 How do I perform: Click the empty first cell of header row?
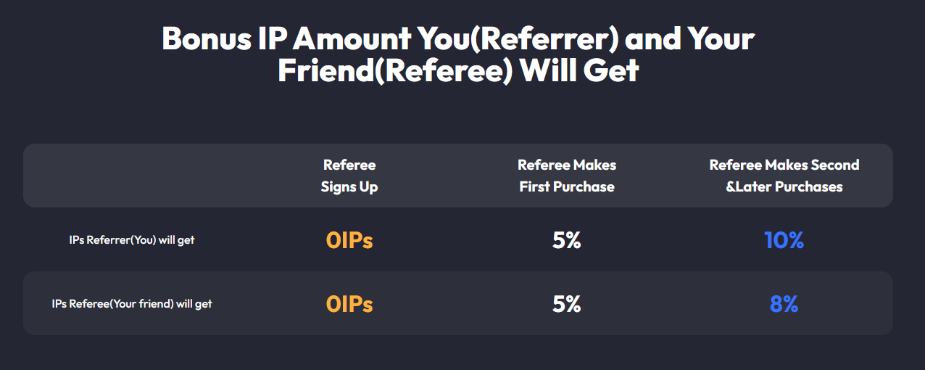[x=132, y=176]
